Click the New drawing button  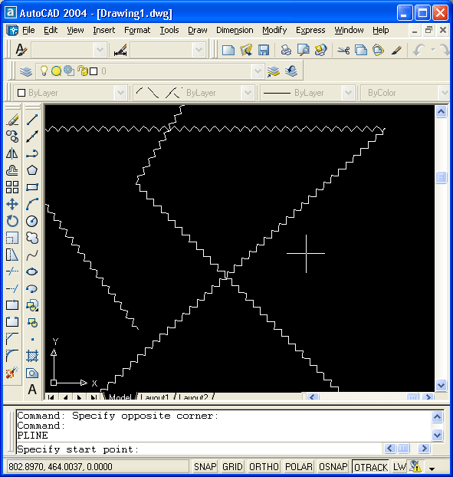pos(228,50)
